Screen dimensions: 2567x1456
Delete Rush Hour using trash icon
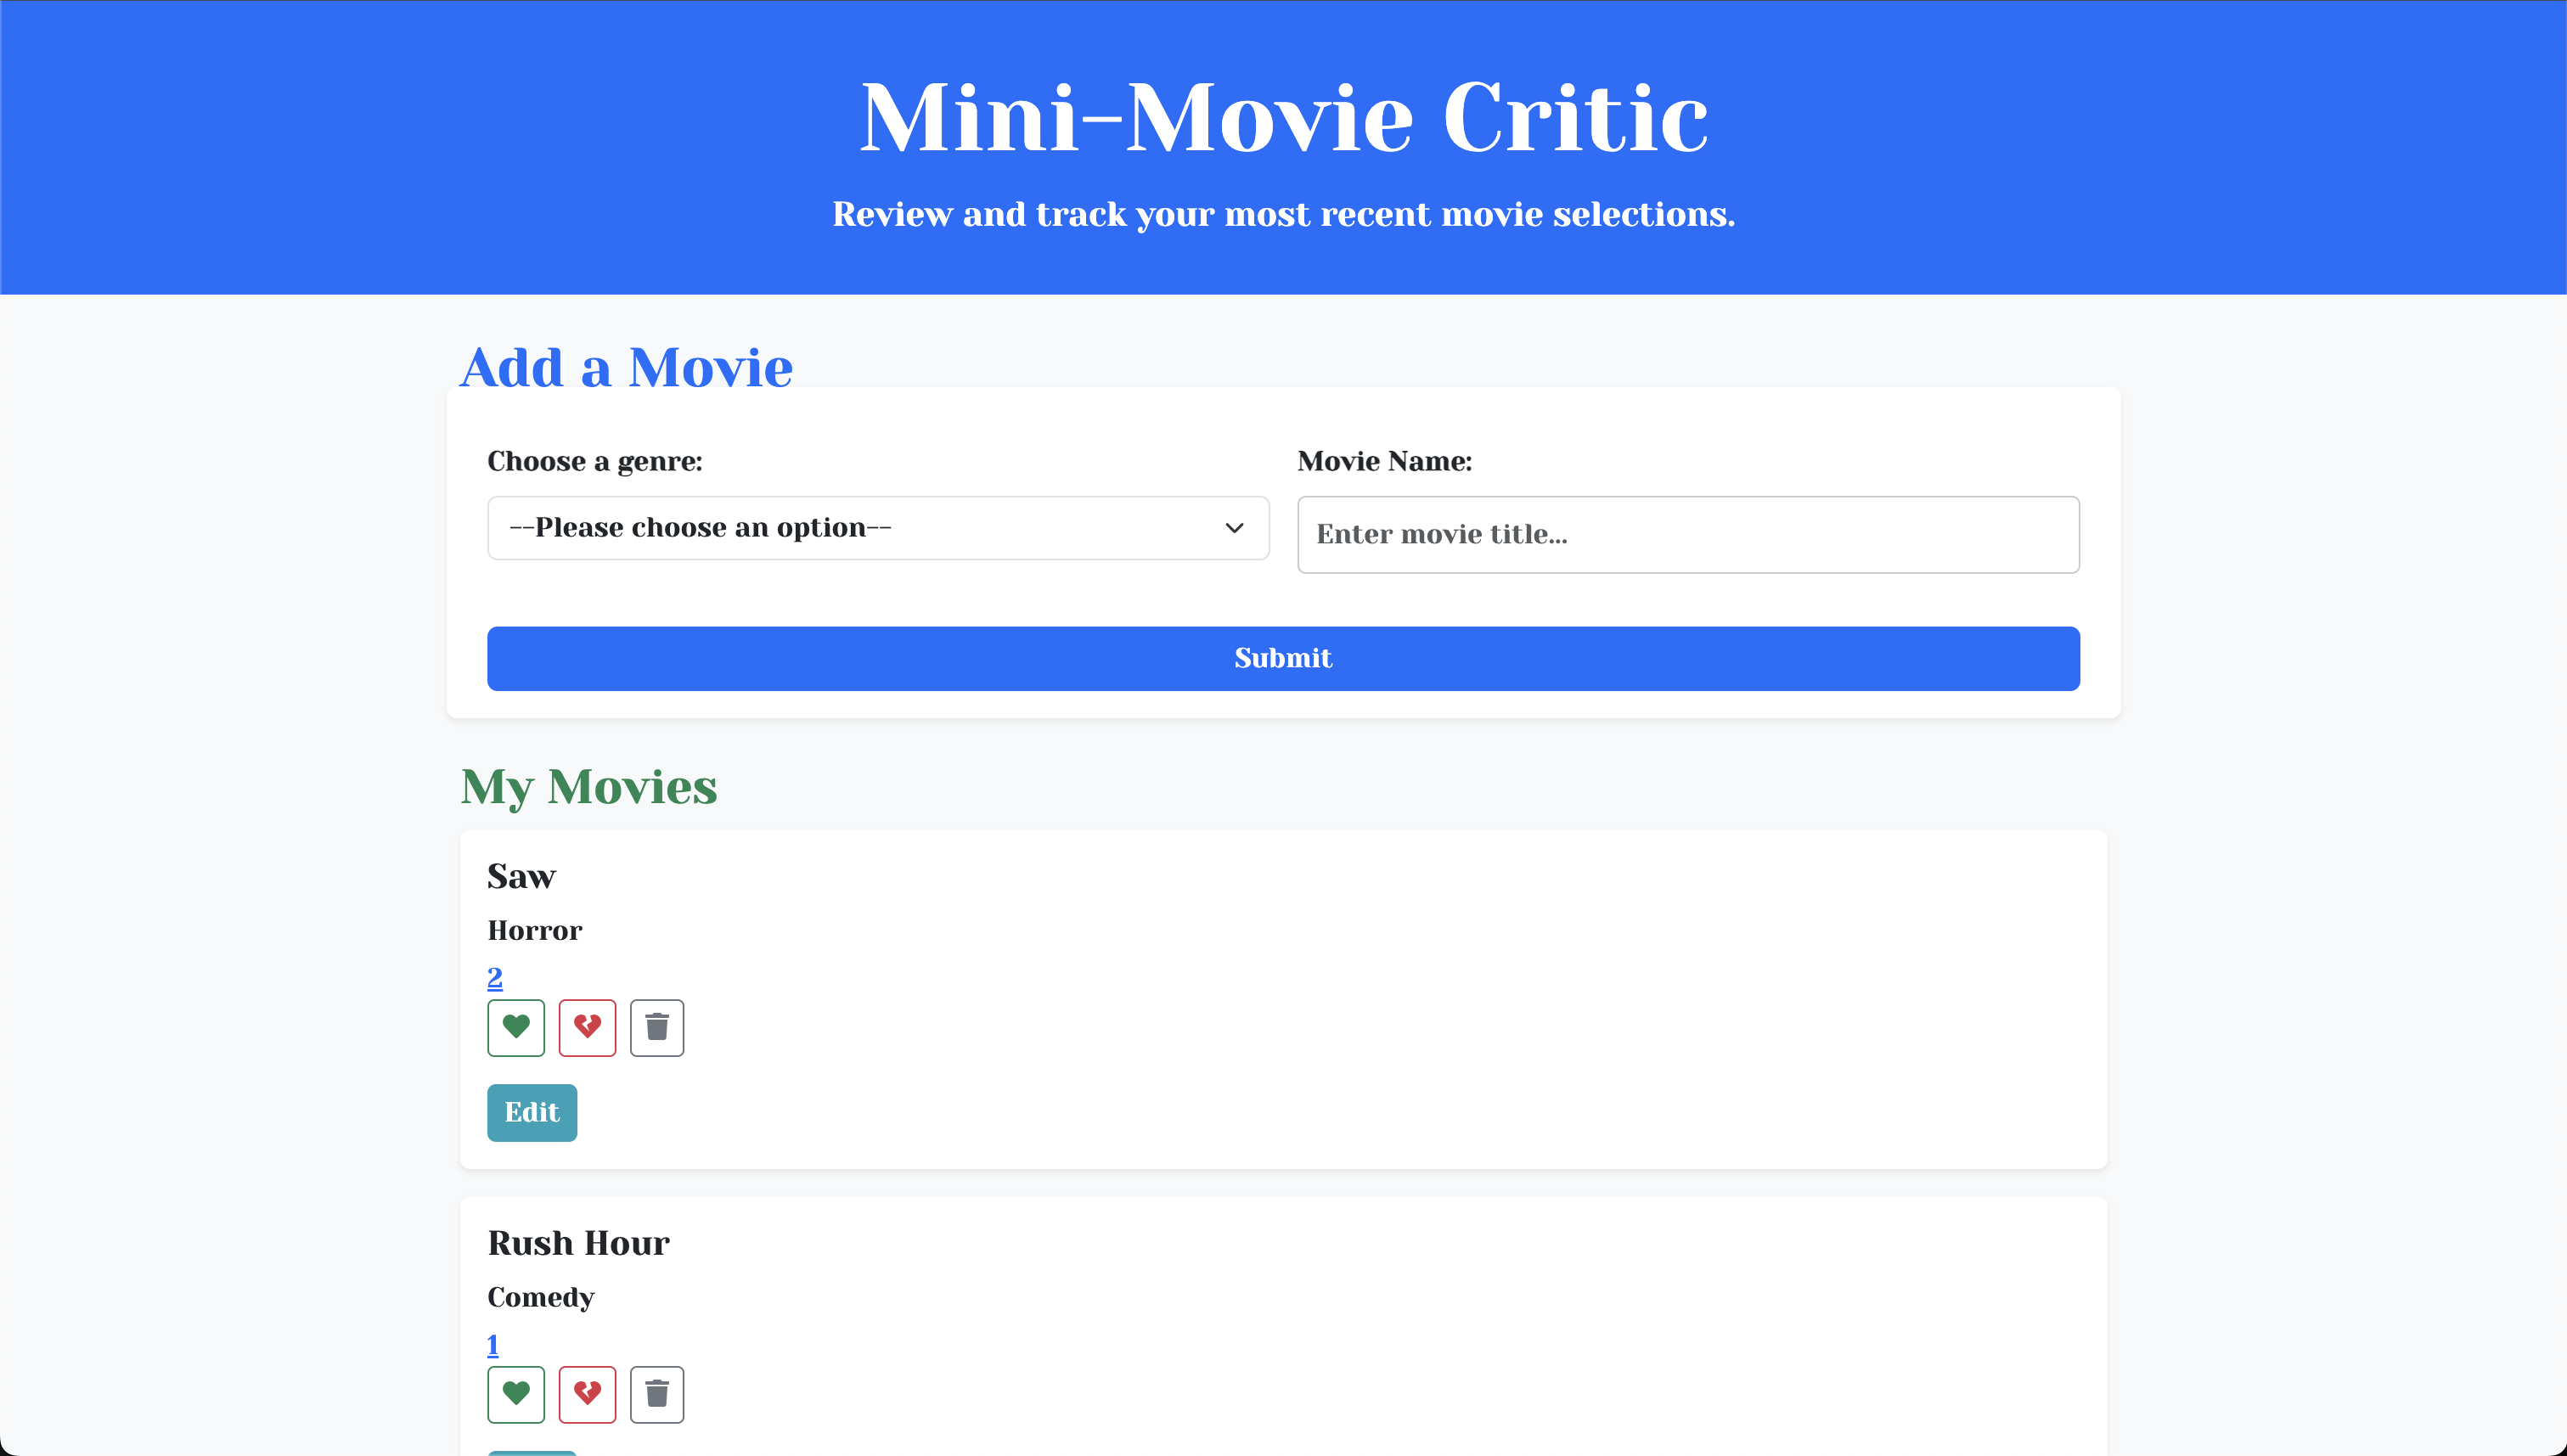pyautogui.click(x=657, y=1394)
